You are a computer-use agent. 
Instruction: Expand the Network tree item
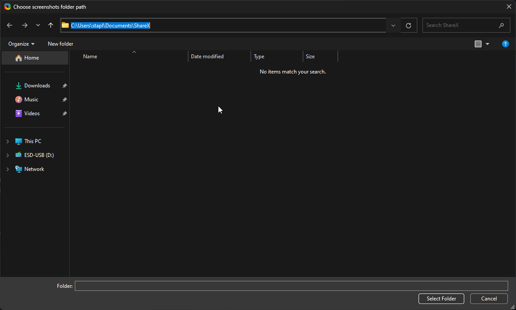[x=7, y=169]
